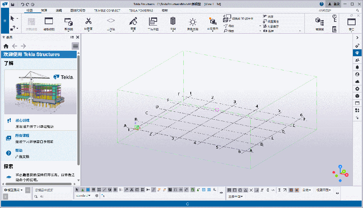Navigate forward in the tutor panel
The height and width of the screenshot is (208, 363).
pos(23,46)
